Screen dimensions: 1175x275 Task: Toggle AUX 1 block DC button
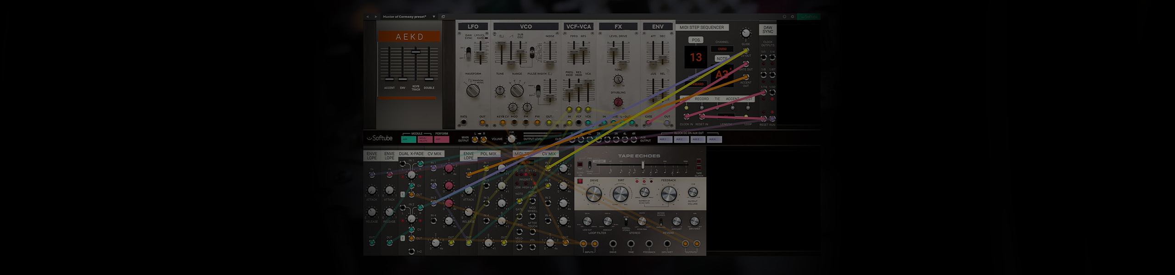tap(663, 139)
